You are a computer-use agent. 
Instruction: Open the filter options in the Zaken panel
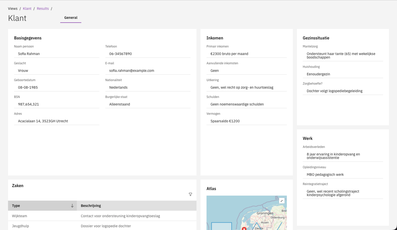tap(190, 195)
